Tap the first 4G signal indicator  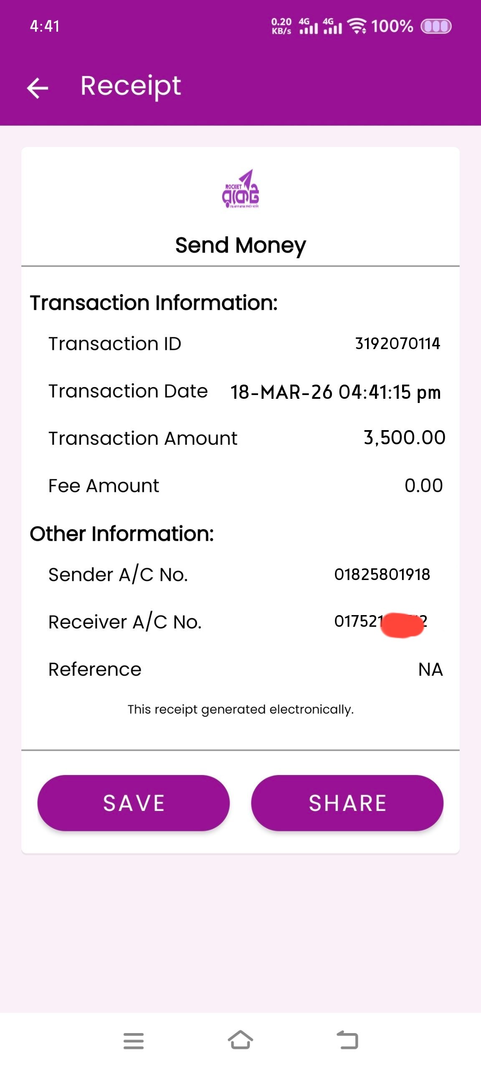point(308,26)
